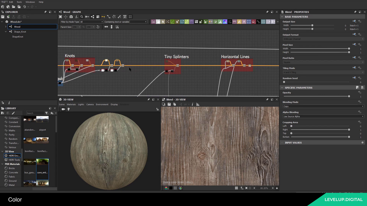Select the Shape_Knot graph in Explorer
Screen dimensions: 367x206
tap(20, 32)
